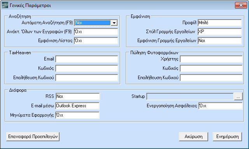Screen dimensions: 249x149
Task: Click Επαλήθευση Κωδικού field under Πώληση Φυτοφαρμάκων
Action: click(x=211, y=78)
